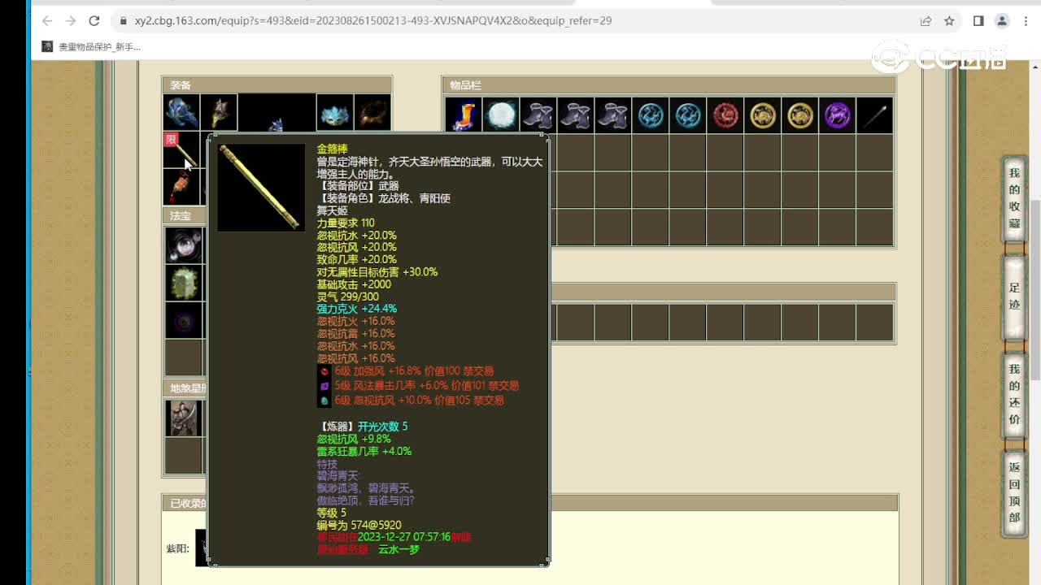Click the 基础攻击 +2000 stat line

pos(354,284)
